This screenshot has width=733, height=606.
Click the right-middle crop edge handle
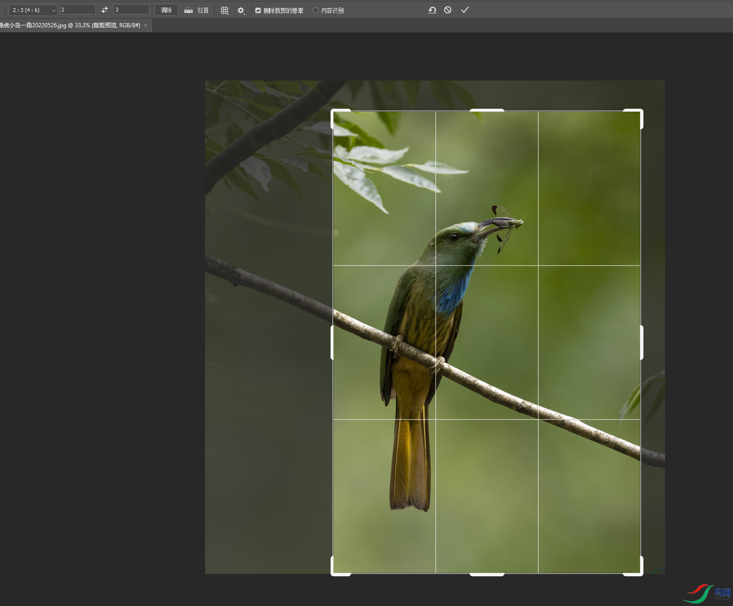641,342
